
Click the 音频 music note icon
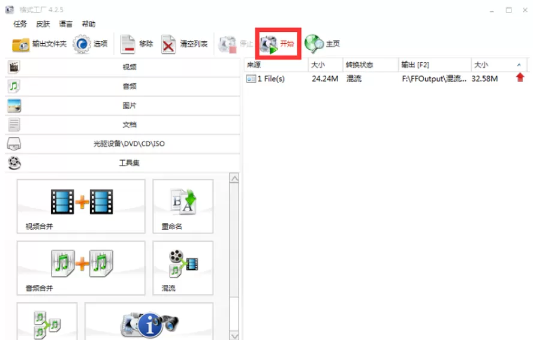click(14, 86)
